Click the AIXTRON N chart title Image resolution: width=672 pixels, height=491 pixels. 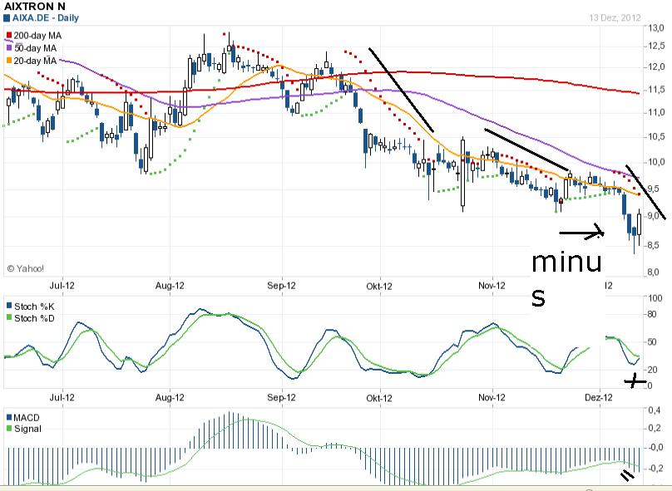click(x=35, y=7)
